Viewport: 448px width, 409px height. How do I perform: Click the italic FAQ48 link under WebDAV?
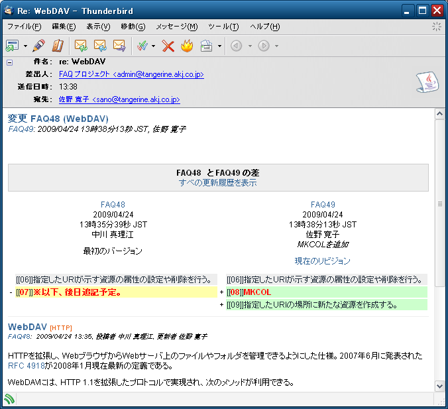pos(20,336)
